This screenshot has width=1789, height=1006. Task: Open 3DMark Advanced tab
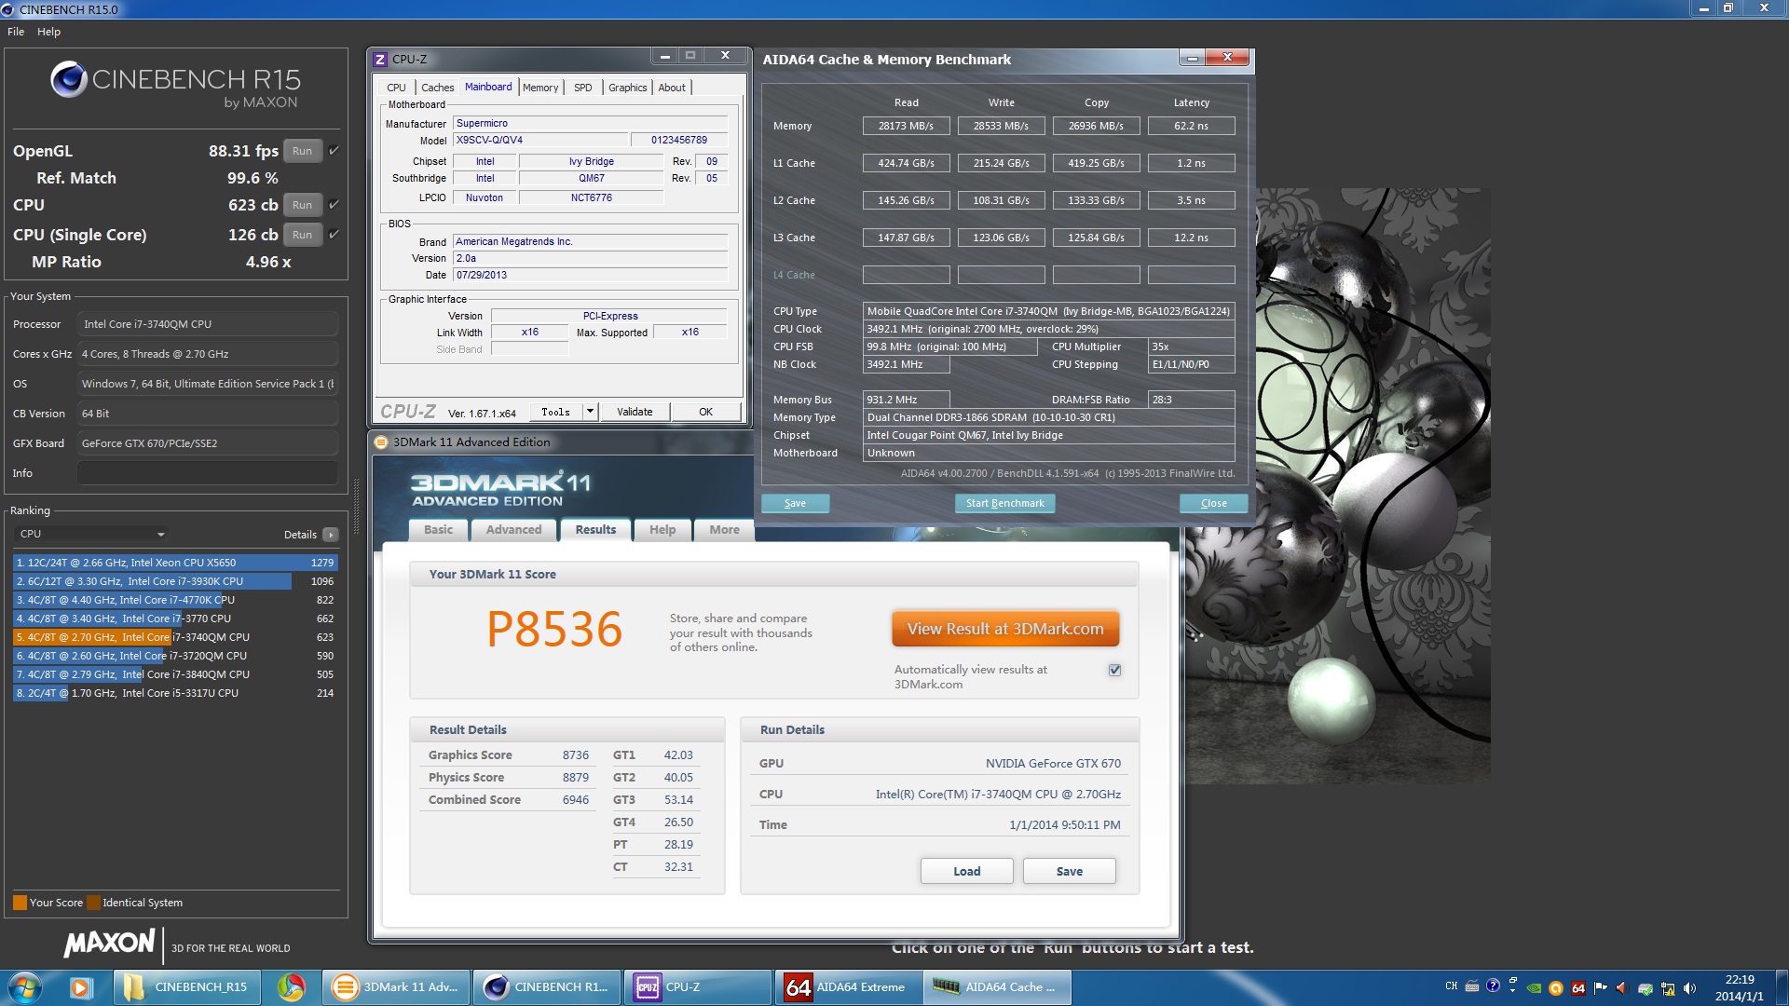click(x=513, y=530)
